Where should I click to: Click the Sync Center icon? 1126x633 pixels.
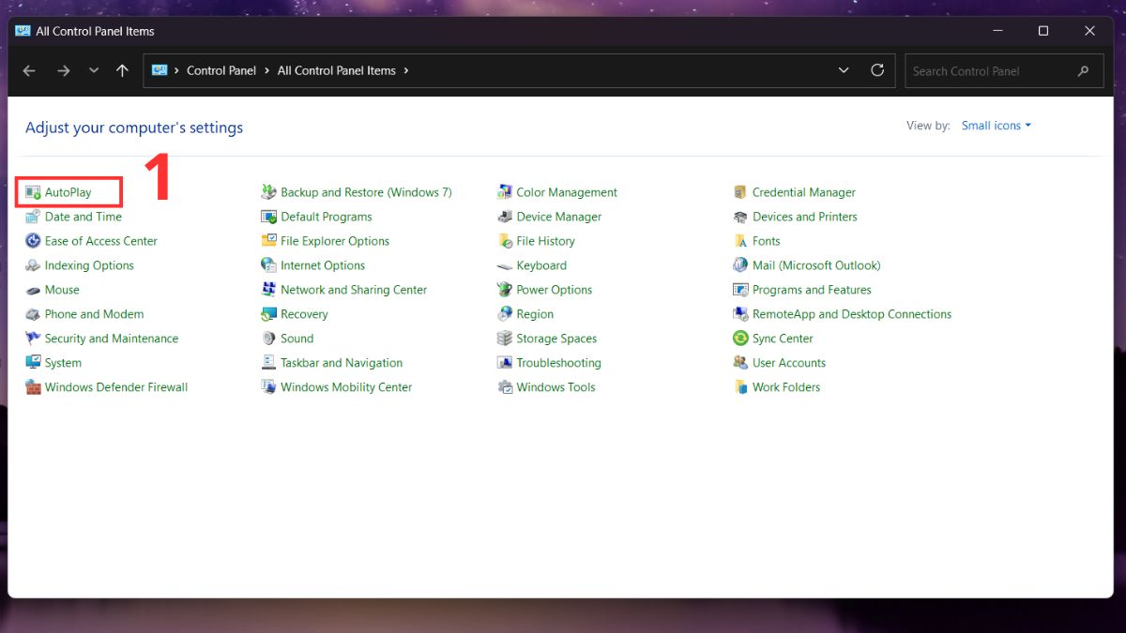pyautogui.click(x=740, y=339)
